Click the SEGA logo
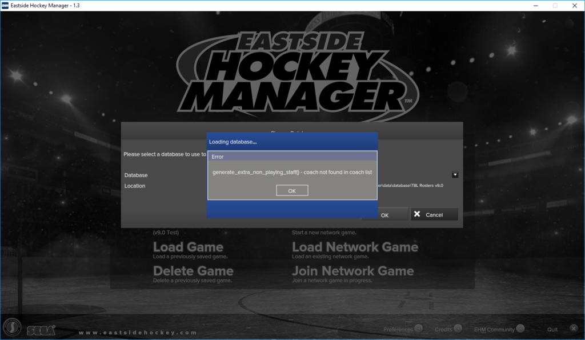This screenshot has height=340, width=585. pyautogui.click(x=41, y=330)
